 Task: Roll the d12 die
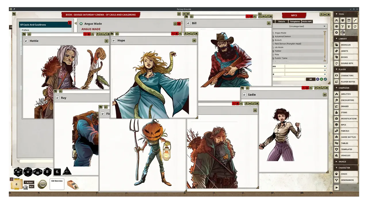point(28,172)
